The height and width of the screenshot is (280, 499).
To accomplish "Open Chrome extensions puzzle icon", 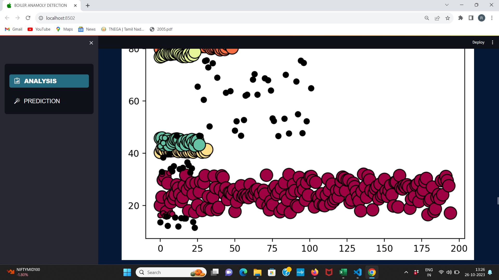I will [461, 18].
